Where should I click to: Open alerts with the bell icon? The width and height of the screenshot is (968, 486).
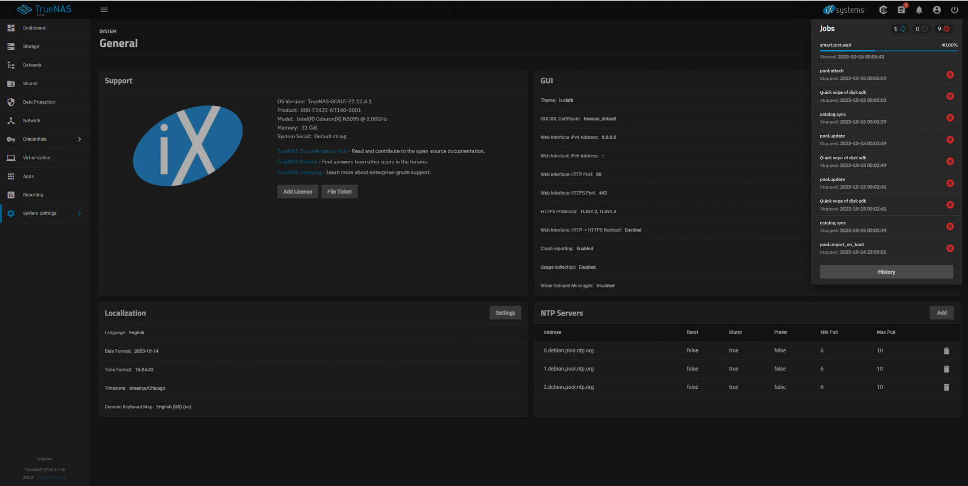click(919, 10)
